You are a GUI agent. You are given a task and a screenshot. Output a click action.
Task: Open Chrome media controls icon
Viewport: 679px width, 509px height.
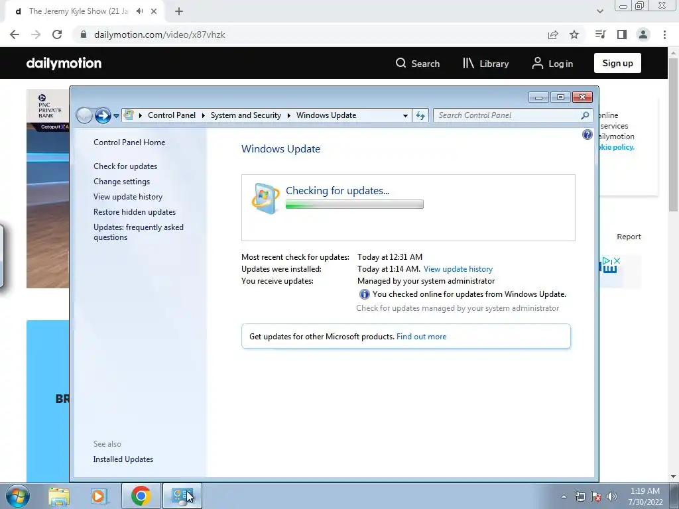600,34
